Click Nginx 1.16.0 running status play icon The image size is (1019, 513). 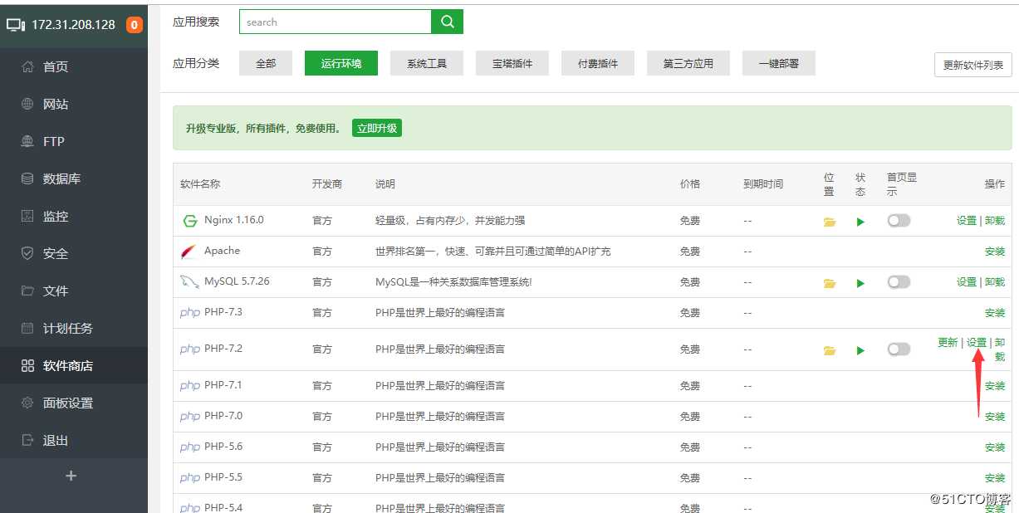click(x=860, y=222)
